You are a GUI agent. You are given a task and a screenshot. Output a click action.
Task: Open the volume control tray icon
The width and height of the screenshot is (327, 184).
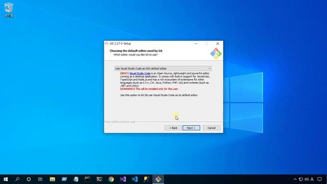click(307, 179)
